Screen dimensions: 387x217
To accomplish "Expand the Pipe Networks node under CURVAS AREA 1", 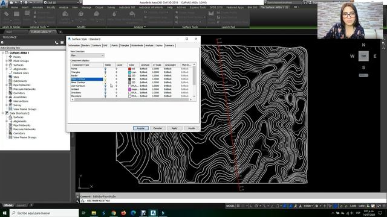I will [7, 85].
